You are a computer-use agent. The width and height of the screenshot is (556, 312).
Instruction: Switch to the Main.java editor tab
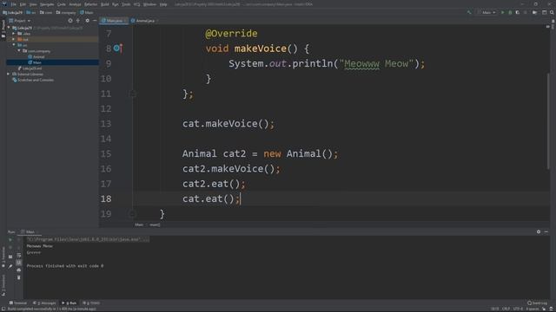pyautogui.click(x=114, y=21)
